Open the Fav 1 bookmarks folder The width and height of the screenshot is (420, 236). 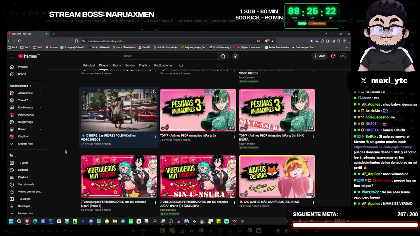tap(12, 47)
